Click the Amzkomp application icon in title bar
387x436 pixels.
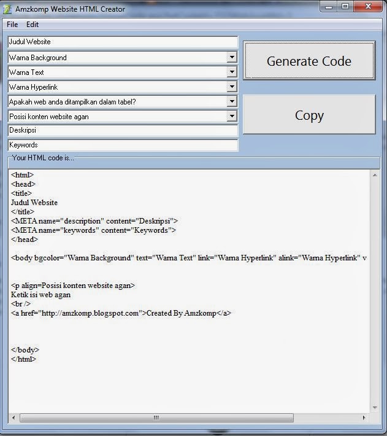click(x=7, y=9)
